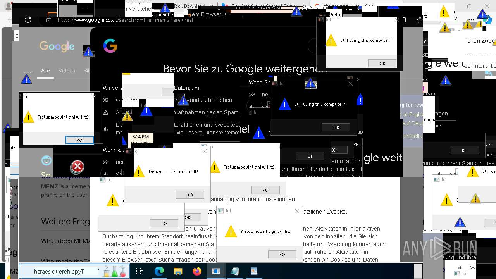Click the bar chart icon beside the 'Da' line
The image size is (496, 279).
click(x=106, y=129)
